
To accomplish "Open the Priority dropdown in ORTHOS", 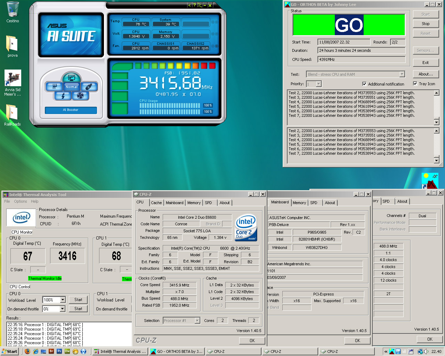I will [x=319, y=84].
